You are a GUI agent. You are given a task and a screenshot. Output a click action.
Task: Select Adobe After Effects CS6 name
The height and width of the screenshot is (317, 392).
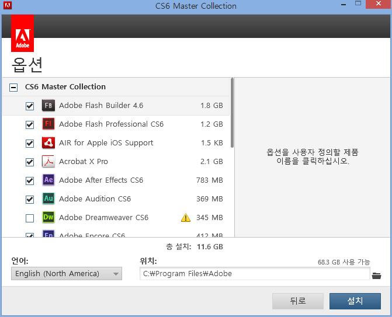click(x=101, y=180)
